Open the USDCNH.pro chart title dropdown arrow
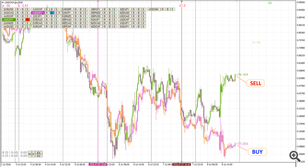 3,2
